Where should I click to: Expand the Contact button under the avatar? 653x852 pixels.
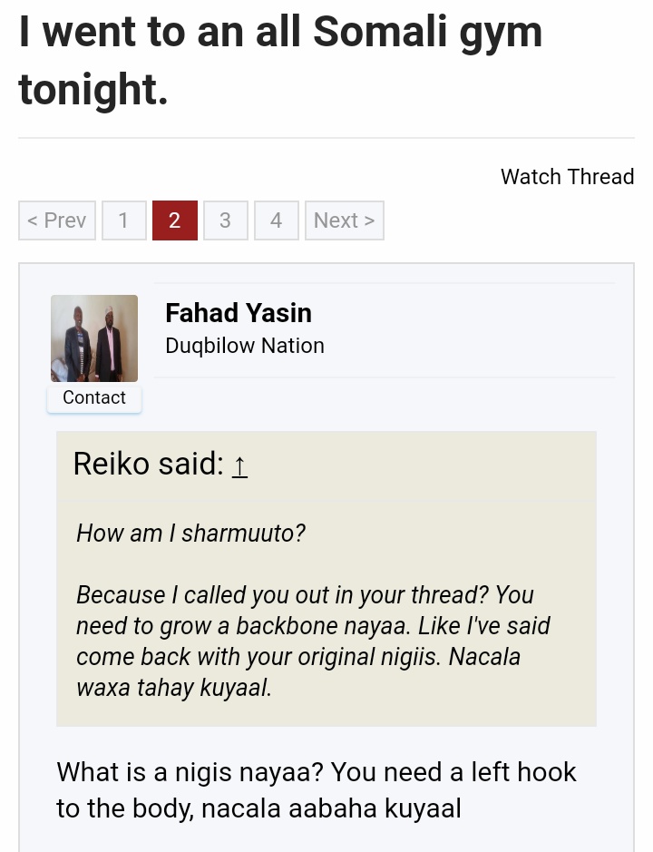pos(94,397)
